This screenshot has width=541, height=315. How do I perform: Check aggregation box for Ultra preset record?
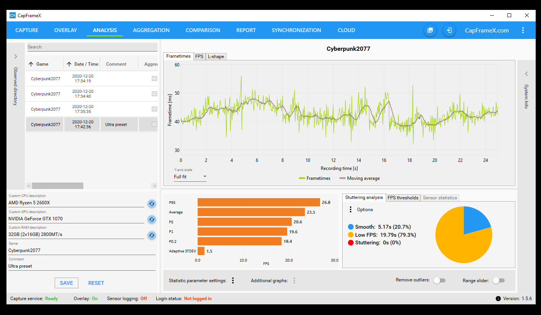click(154, 124)
